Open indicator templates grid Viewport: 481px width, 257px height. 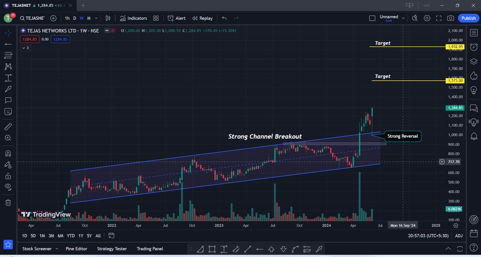pyautogui.click(x=156, y=18)
